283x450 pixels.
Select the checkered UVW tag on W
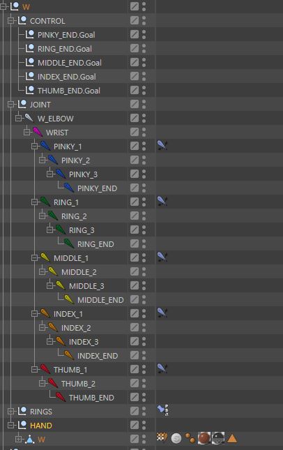tap(162, 437)
